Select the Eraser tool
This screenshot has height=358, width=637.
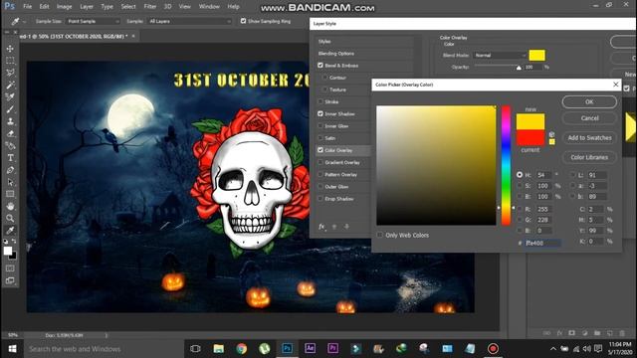point(10,133)
